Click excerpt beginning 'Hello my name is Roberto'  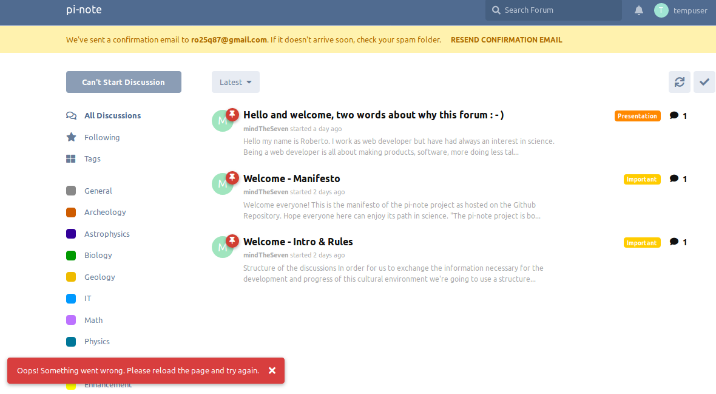399,147
